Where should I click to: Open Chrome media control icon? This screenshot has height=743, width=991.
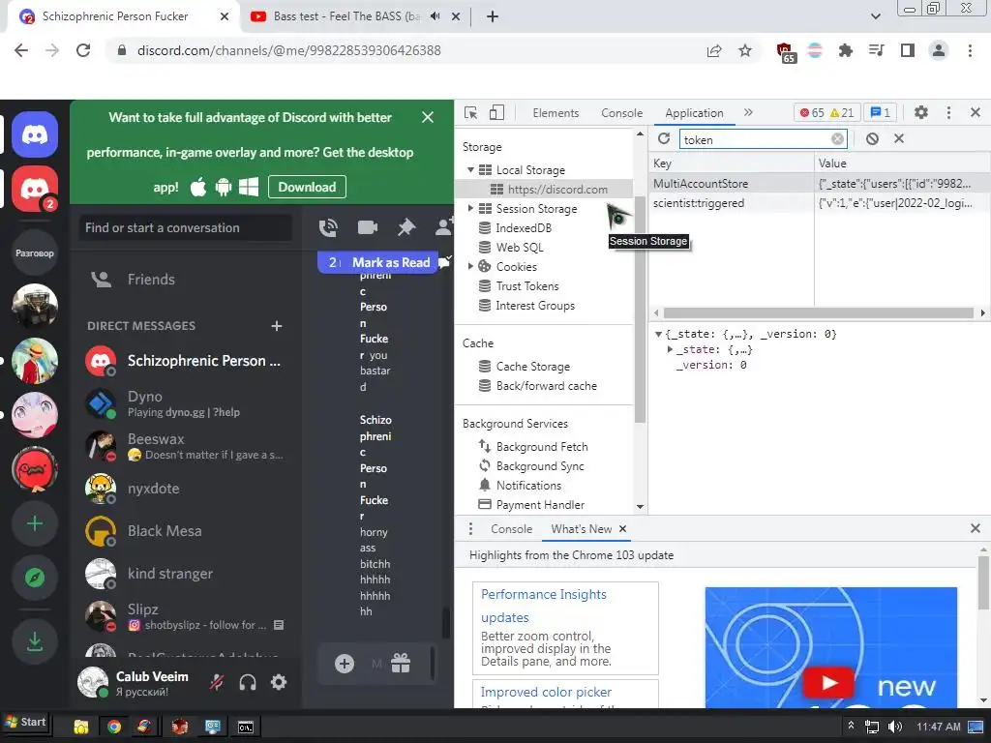click(876, 50)
